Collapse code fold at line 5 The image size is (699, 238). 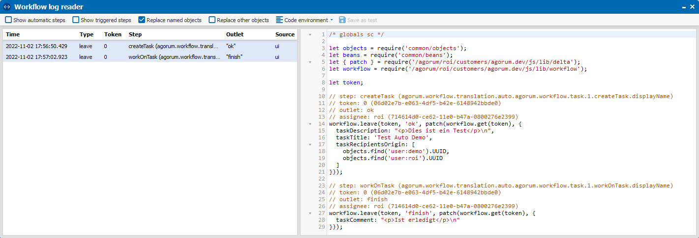click(310, 62)
